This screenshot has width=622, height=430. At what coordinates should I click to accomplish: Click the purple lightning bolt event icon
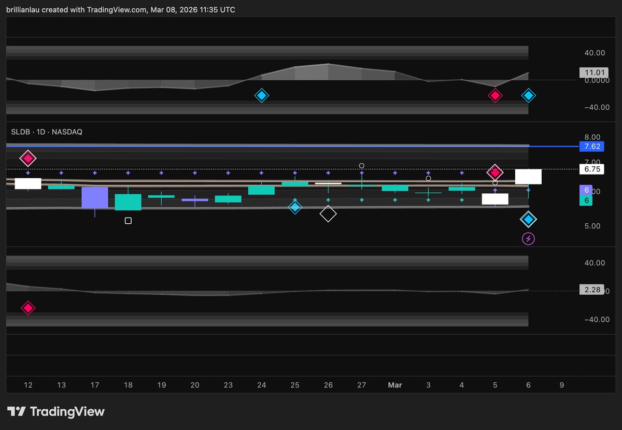[x=528, y=239]
